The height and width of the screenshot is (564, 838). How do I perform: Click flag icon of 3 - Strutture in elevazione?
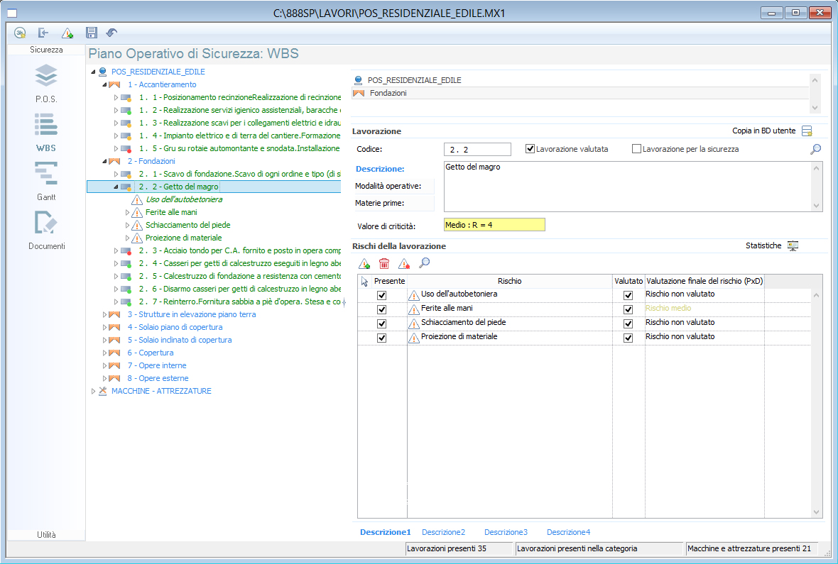tap(114, 314)
